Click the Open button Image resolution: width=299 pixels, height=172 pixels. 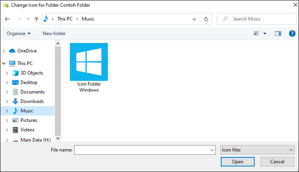click(x=238, y=162)
